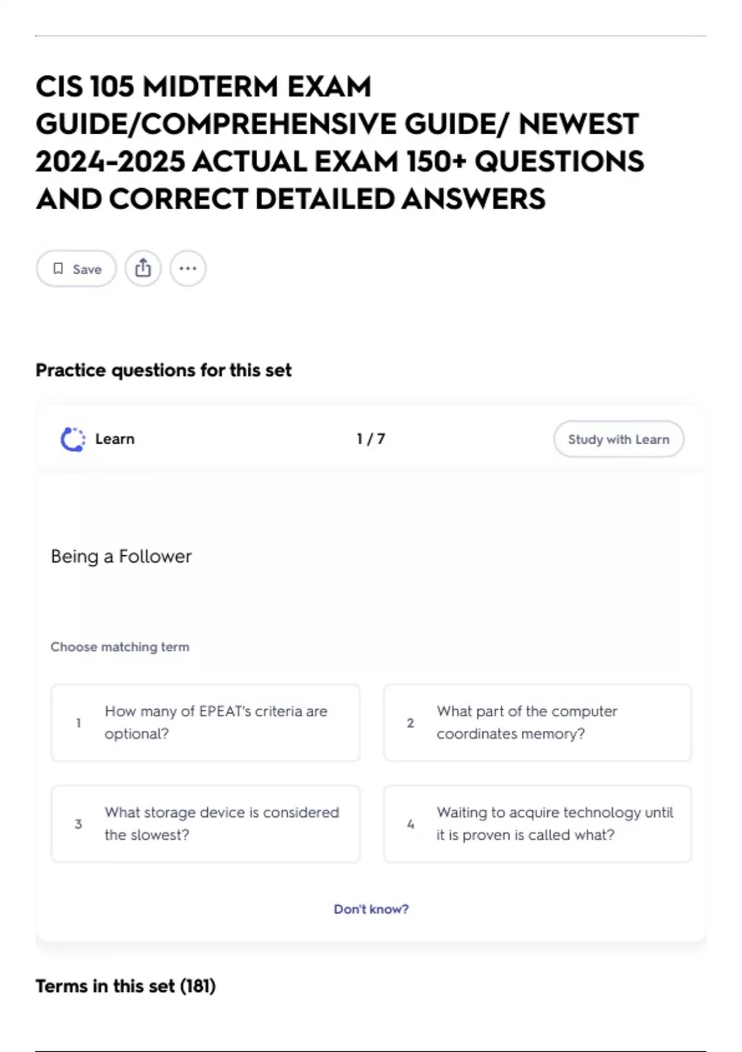The height and width of the screenshot is (1052, 742).
Task: Click the bookmark symbol inside Save button
Action: [60, 268]
